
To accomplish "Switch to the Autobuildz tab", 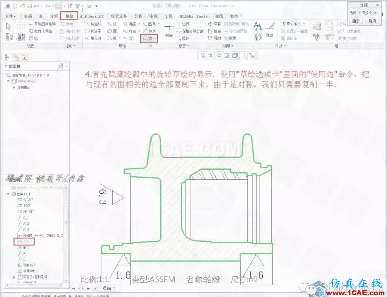I will tap(92, 16).
